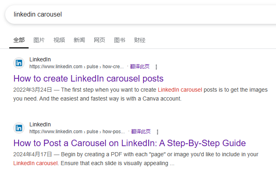Click 翻译此页 for second result
Image resolution: width=276 pixels, height=174 pixels.
tap(141, 132)
